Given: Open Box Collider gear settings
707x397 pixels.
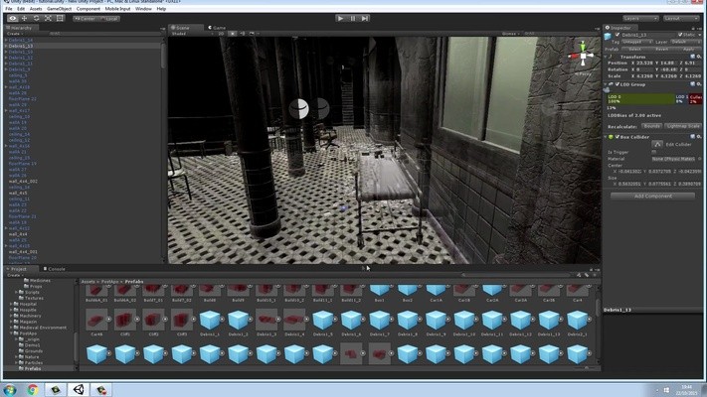Looking at the screenshot, I should [699, 137].
